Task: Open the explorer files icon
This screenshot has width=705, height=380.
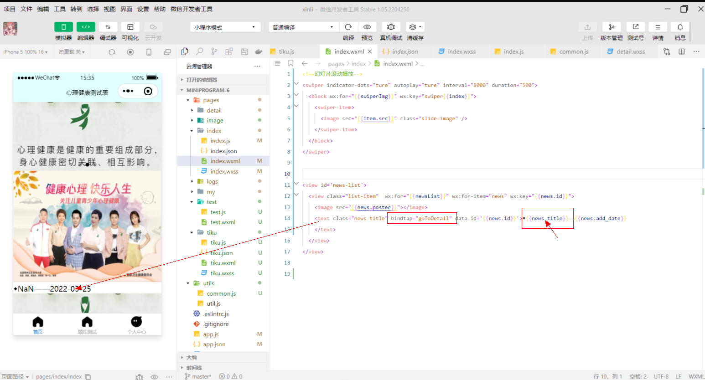Action: 185,51
